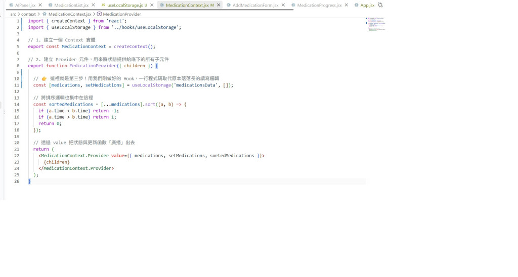Screen dimensions: 518x277
Task: Close the MedicationContext.jsx tab
Action: [x=219, y=5]
